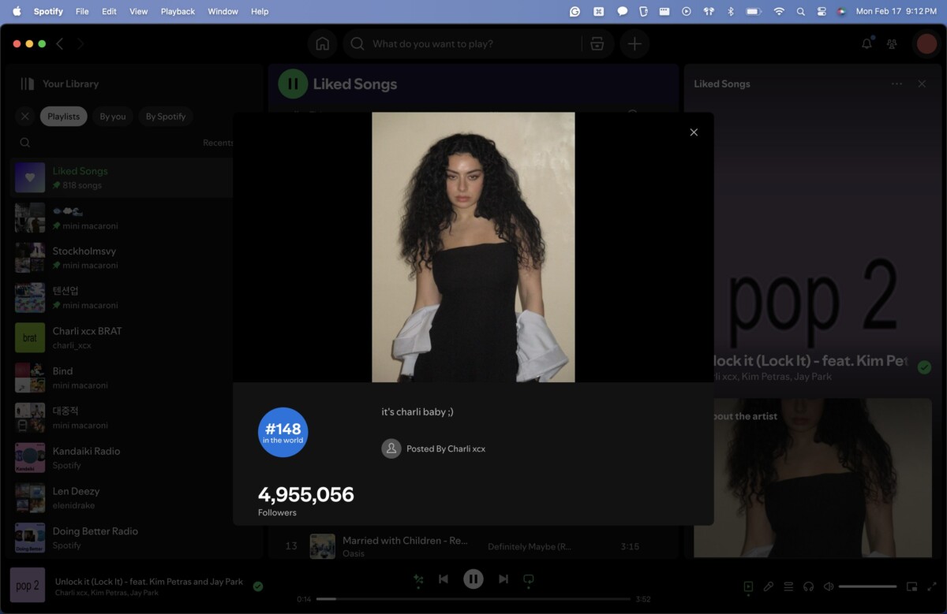Screen dimensions: 947x614
Task: Enter full screen icon
Action: pos(931,586)
